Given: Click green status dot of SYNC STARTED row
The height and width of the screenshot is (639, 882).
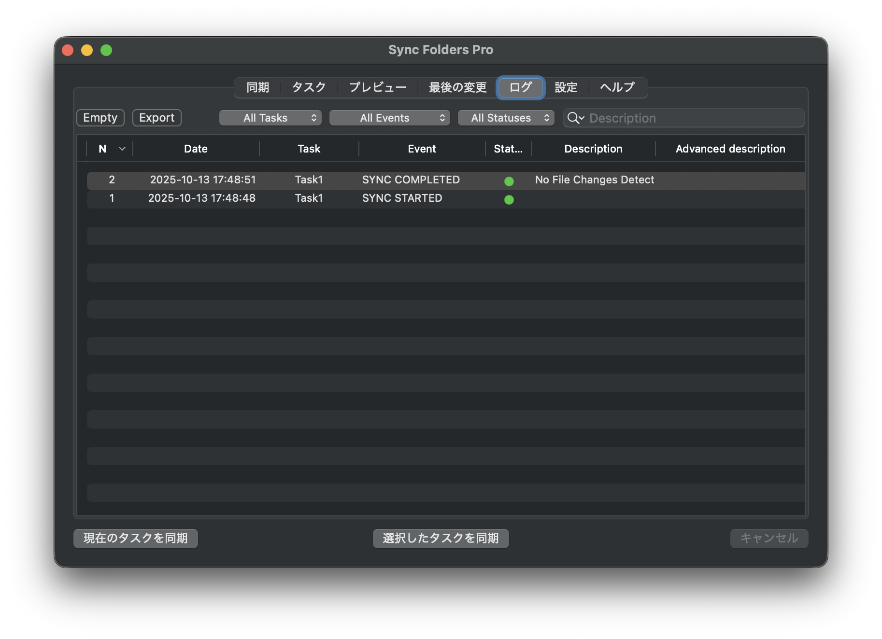Looking at the screenshot, I should pyautogui.click(x=509, y=200).
